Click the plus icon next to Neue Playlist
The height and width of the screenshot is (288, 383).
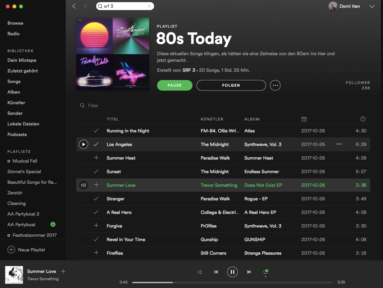[x=11, y=250]
